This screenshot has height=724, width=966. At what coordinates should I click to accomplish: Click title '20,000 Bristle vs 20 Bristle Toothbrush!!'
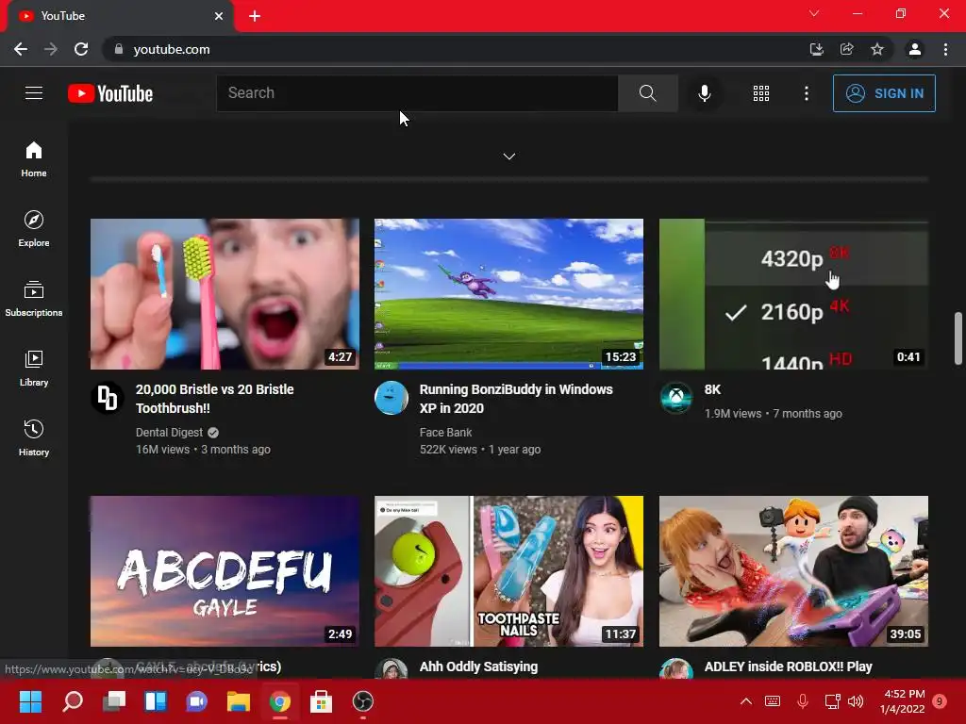[214, 399]
